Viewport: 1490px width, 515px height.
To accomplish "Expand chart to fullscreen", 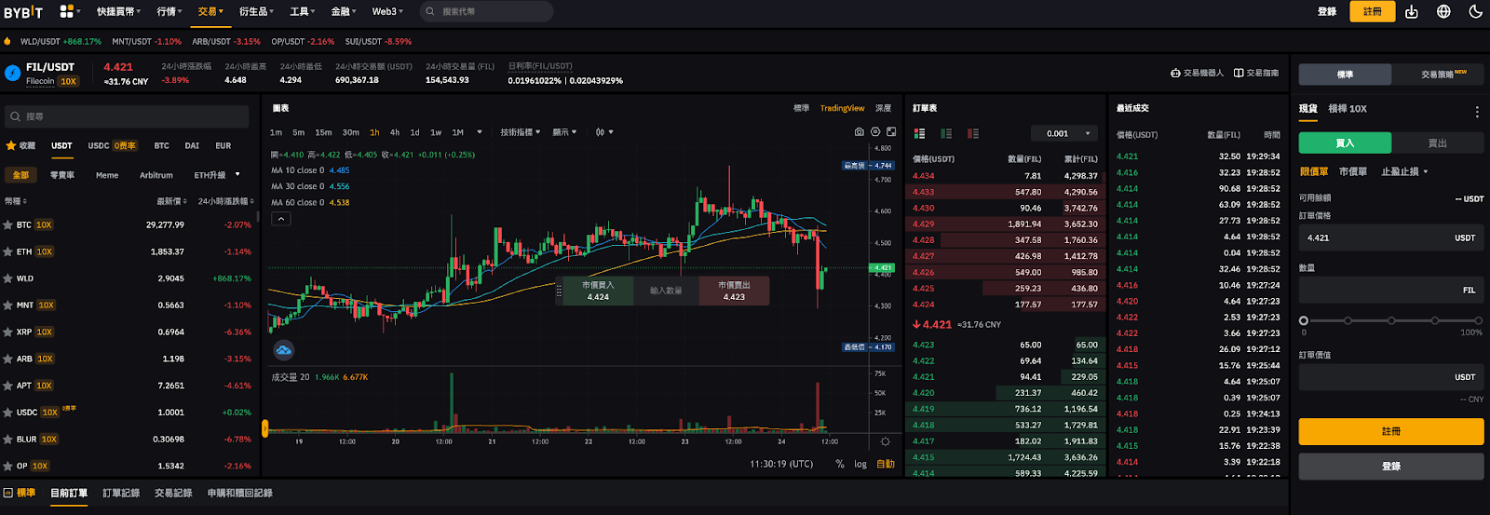I will [x=891, y=132].
